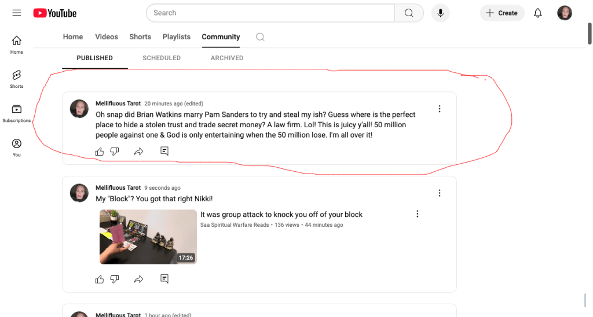Search the channel with magnifier icon
The width and height of the screenshot is (593, 317).
[x=260, y=37]
